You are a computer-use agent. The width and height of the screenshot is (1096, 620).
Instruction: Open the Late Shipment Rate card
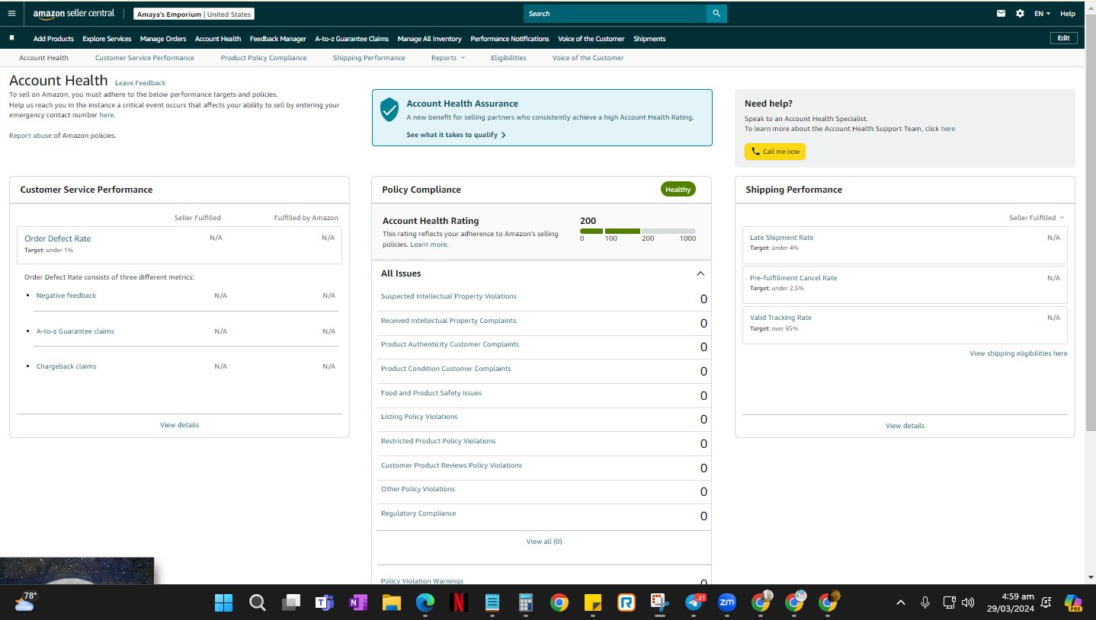pos(905,244)
